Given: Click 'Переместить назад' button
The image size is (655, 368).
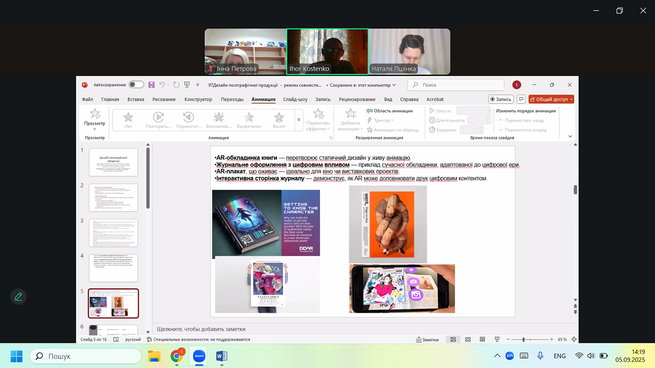Looking at the screenshot, I should [x=521, y=121].
